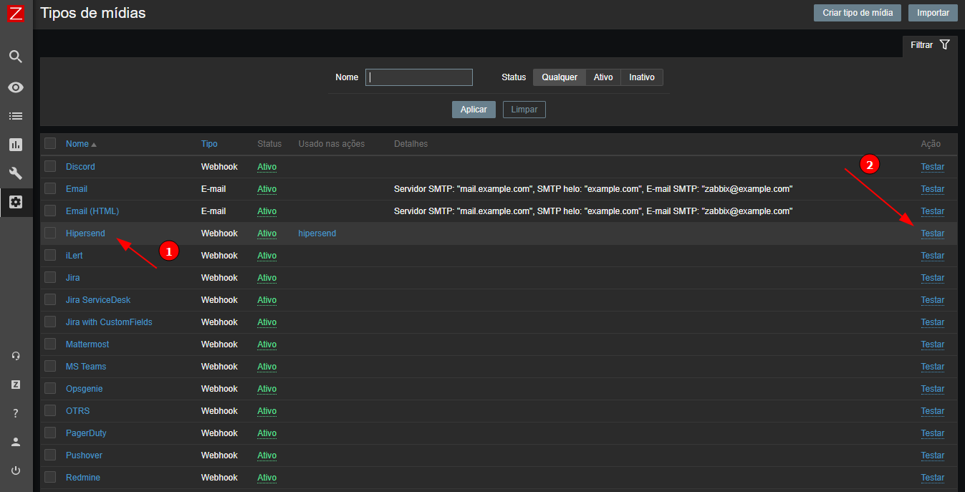Open the Opsgenie media type

(85, 389)
